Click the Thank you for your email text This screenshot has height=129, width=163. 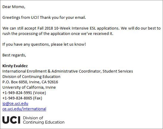[63, 17]
